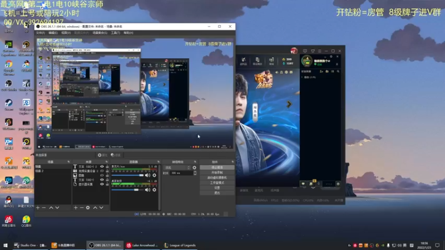Open Steam desktop icon

point(9,105)
